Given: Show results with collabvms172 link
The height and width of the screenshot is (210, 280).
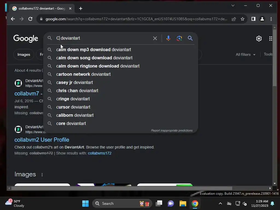Looking at the screenshot, I should pos(100,153).
